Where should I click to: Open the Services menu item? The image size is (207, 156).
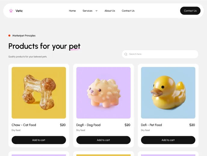tap(87, 11)
